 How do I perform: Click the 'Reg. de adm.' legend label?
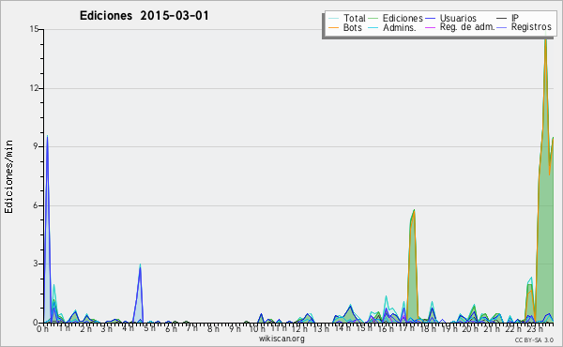[x=467, y=27]
